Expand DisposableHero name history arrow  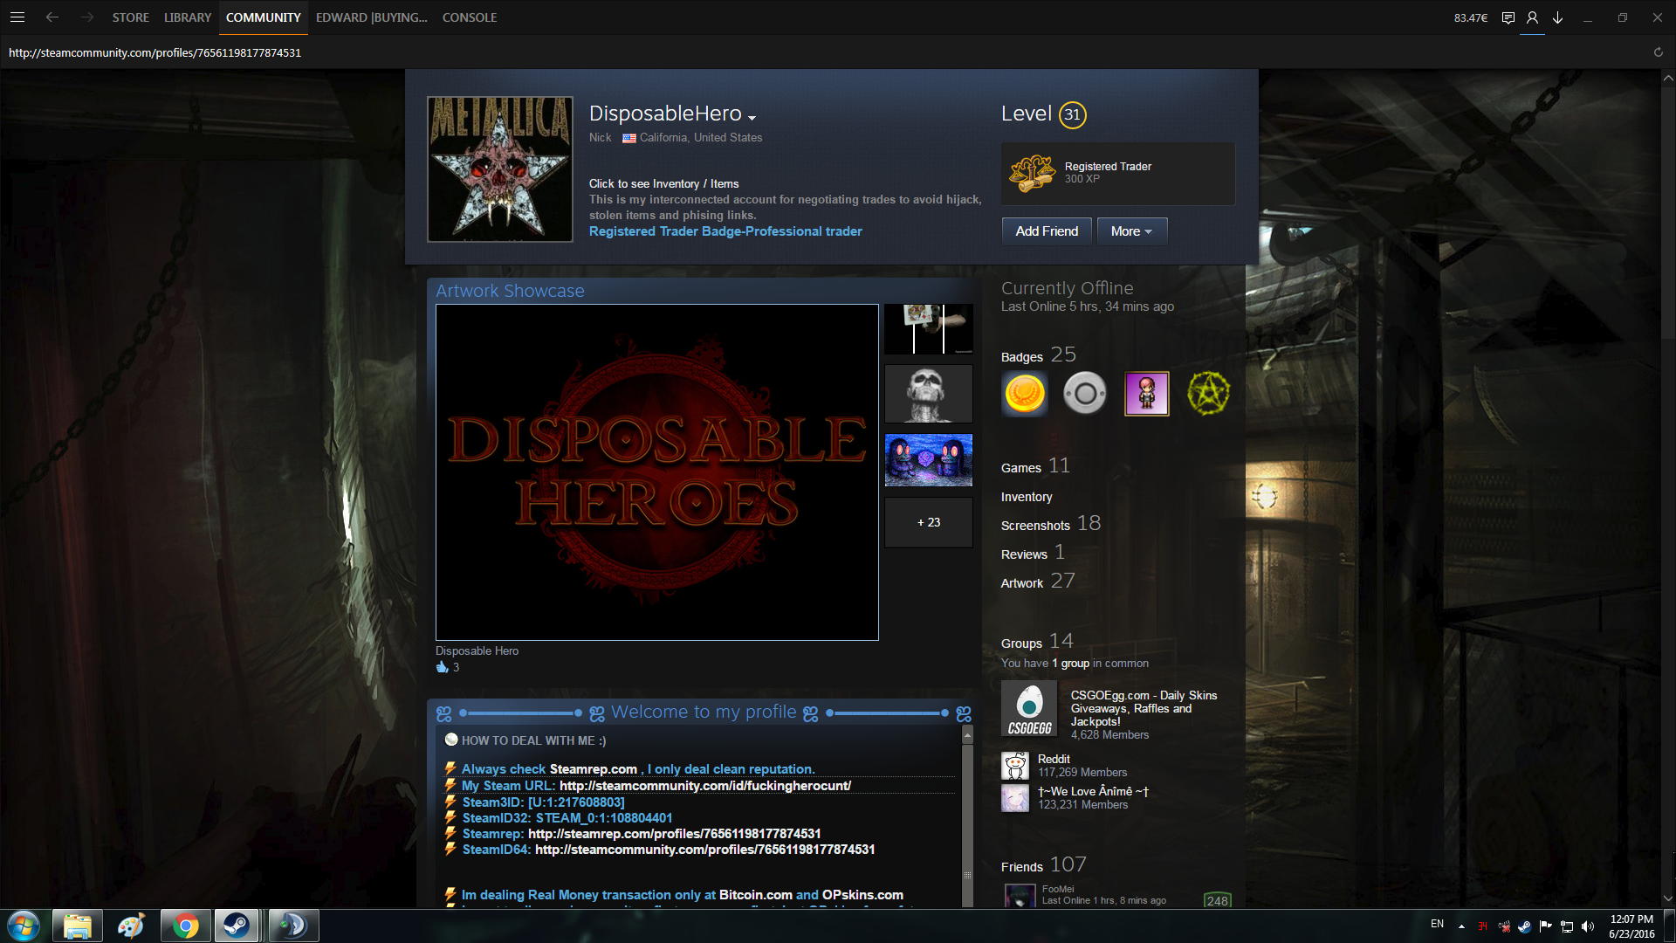point(752,117)
